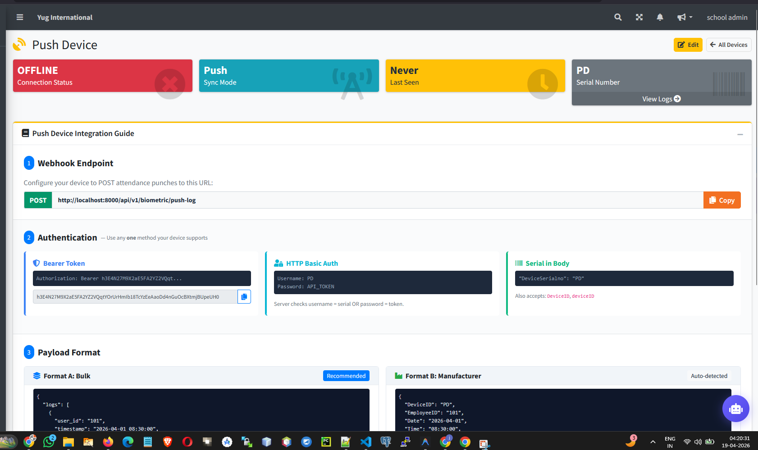Open the school admin account menu
The width and height of the screenshot is (758, 450).
click(x=727, y=17)
